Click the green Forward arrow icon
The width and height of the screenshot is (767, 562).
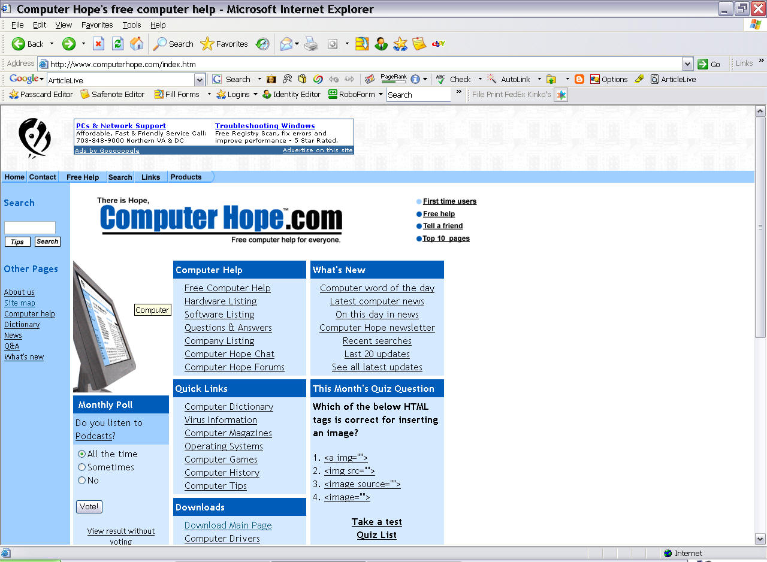69,44
